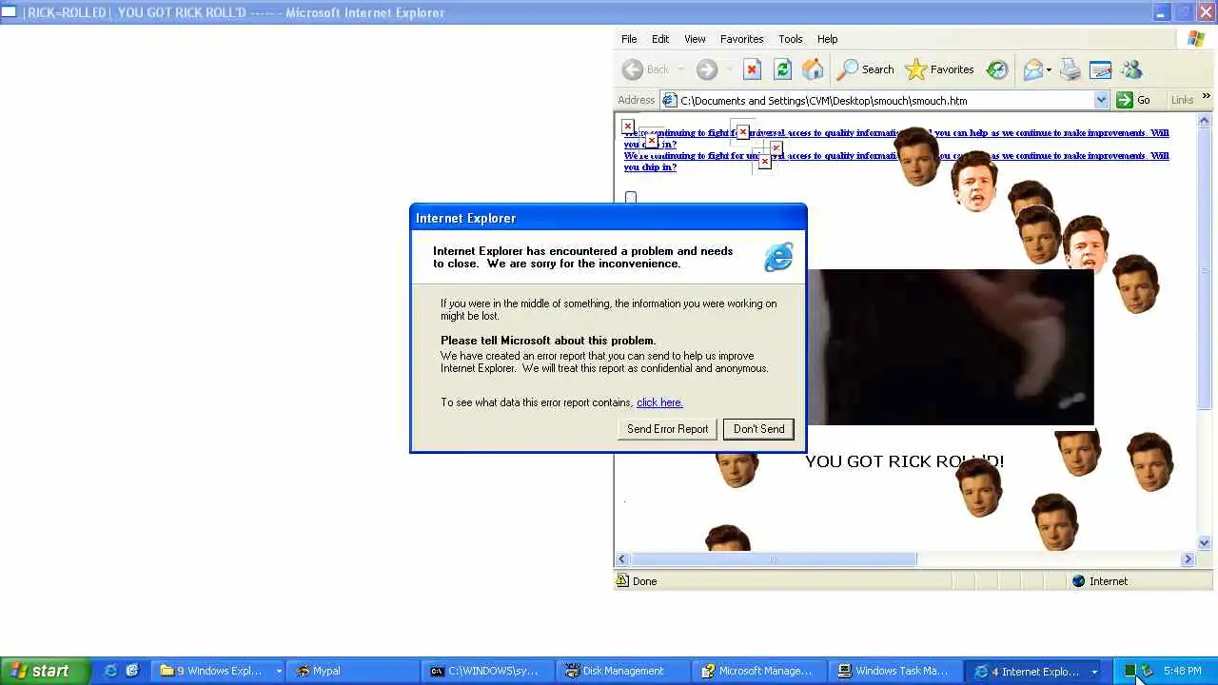
Task: Click the Done status bar text
Action: coord(644,581)
